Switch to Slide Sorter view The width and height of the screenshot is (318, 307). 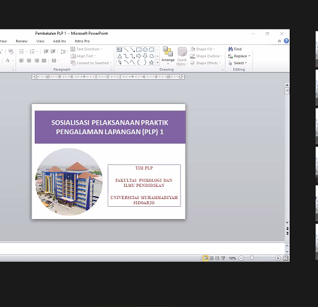(x=211, y=258)
